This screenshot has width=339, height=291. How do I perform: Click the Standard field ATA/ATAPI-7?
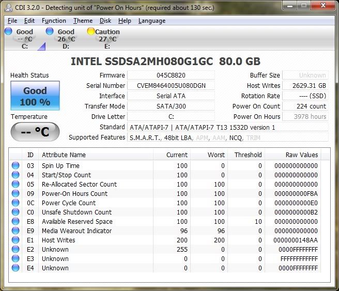point(228,127)
